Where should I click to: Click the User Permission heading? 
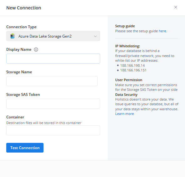pos(129,80)
